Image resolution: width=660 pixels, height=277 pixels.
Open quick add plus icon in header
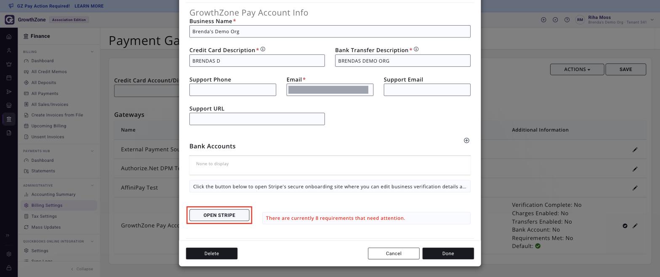[x=543, y=20]
